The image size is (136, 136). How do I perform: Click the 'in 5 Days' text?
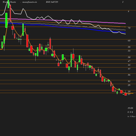pyautogui.click(x=131, y=116)
